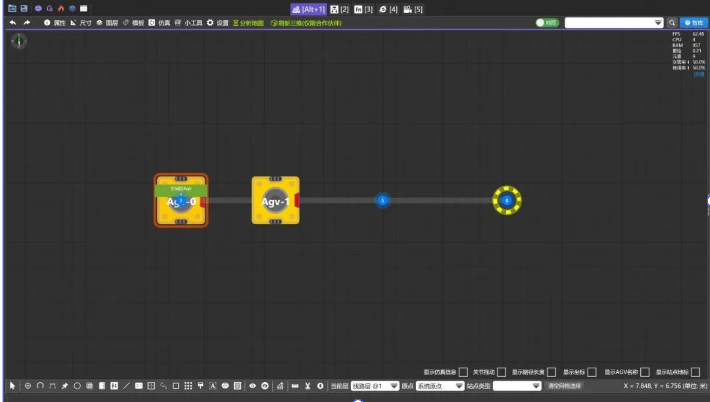
Task: Switch to the [5] tab
Action: coord(413,9)
